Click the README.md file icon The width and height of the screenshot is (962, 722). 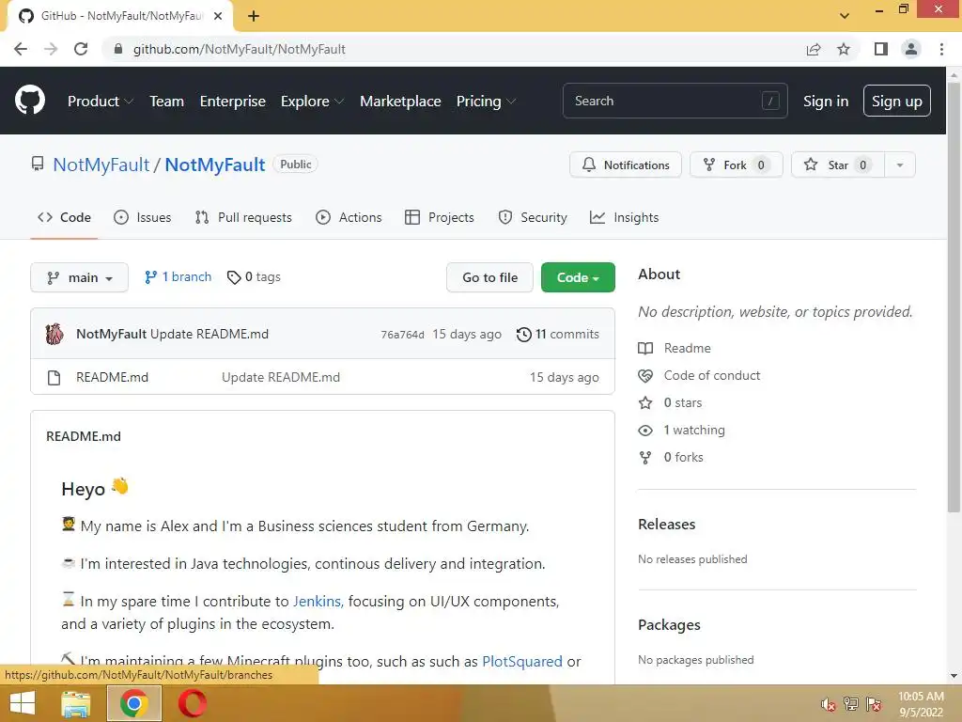click(54, 378)
